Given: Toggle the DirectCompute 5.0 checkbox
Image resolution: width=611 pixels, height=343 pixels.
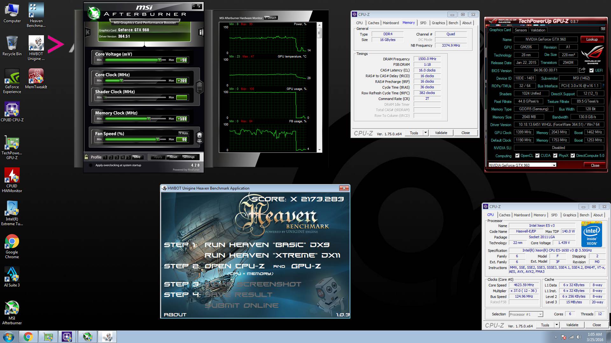Looking at the screenshot, I should pos(573,156).
